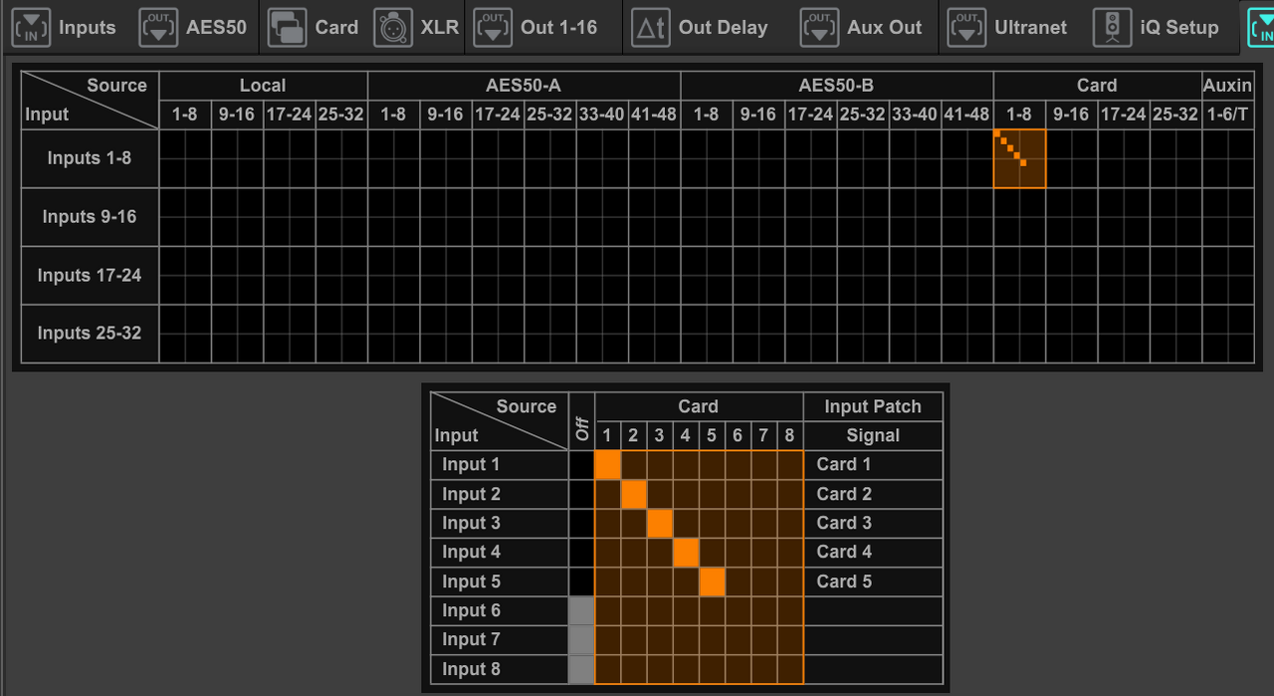Click the Card tab stacked-cards icon
This screenshot has height=696, width=1274.
point(288,28)
